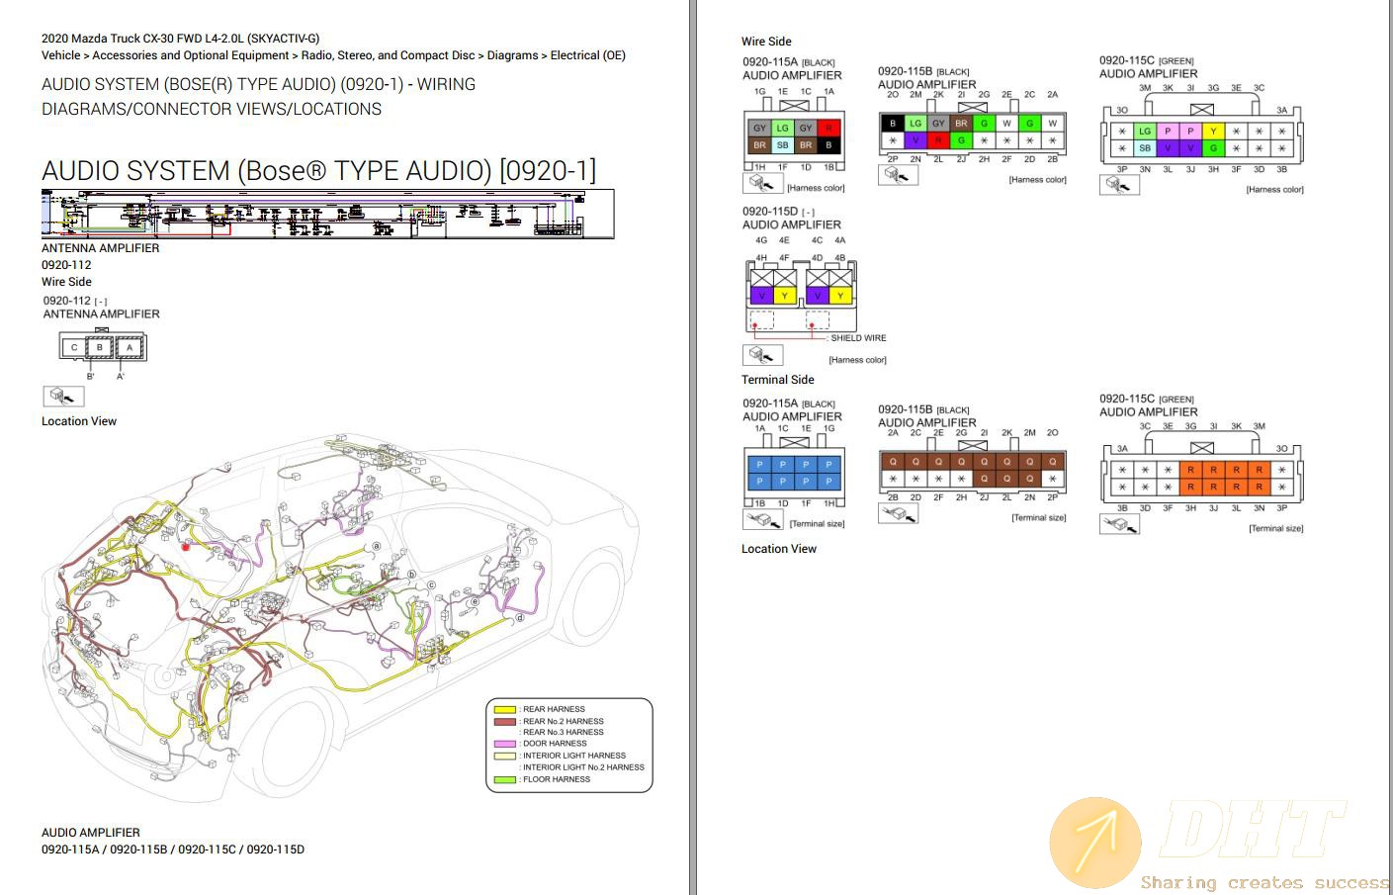
Task: Go to Radio, Stereo, and Compact Disc breadcrumb
Action: pyautogui.click(x=388, y=55)
